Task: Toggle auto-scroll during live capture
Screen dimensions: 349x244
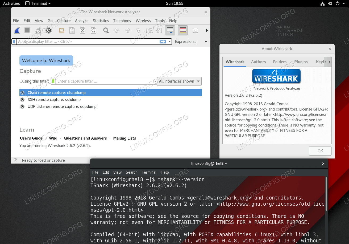Action: [170, 30]
